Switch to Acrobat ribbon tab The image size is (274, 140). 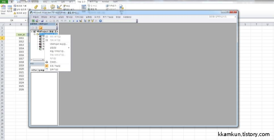coord(105,2)
